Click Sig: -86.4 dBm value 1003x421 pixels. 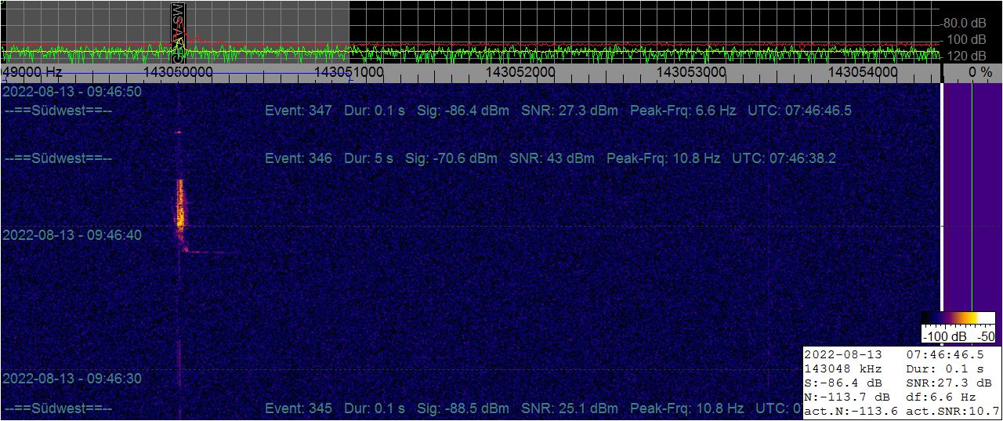pyautogui.click(x=463, y=111)
